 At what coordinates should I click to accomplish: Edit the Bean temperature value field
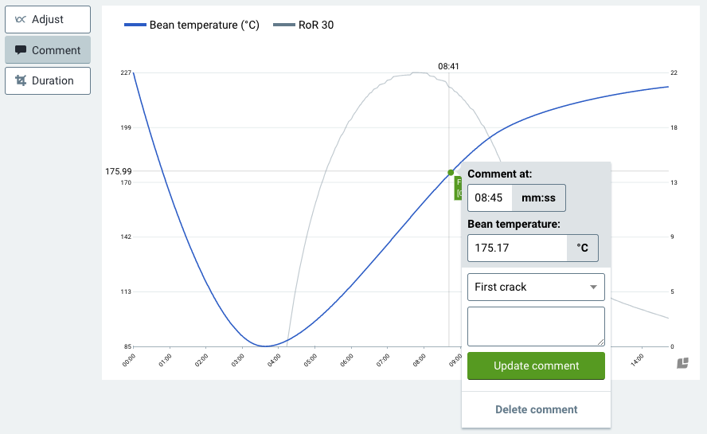click(517, 248)
